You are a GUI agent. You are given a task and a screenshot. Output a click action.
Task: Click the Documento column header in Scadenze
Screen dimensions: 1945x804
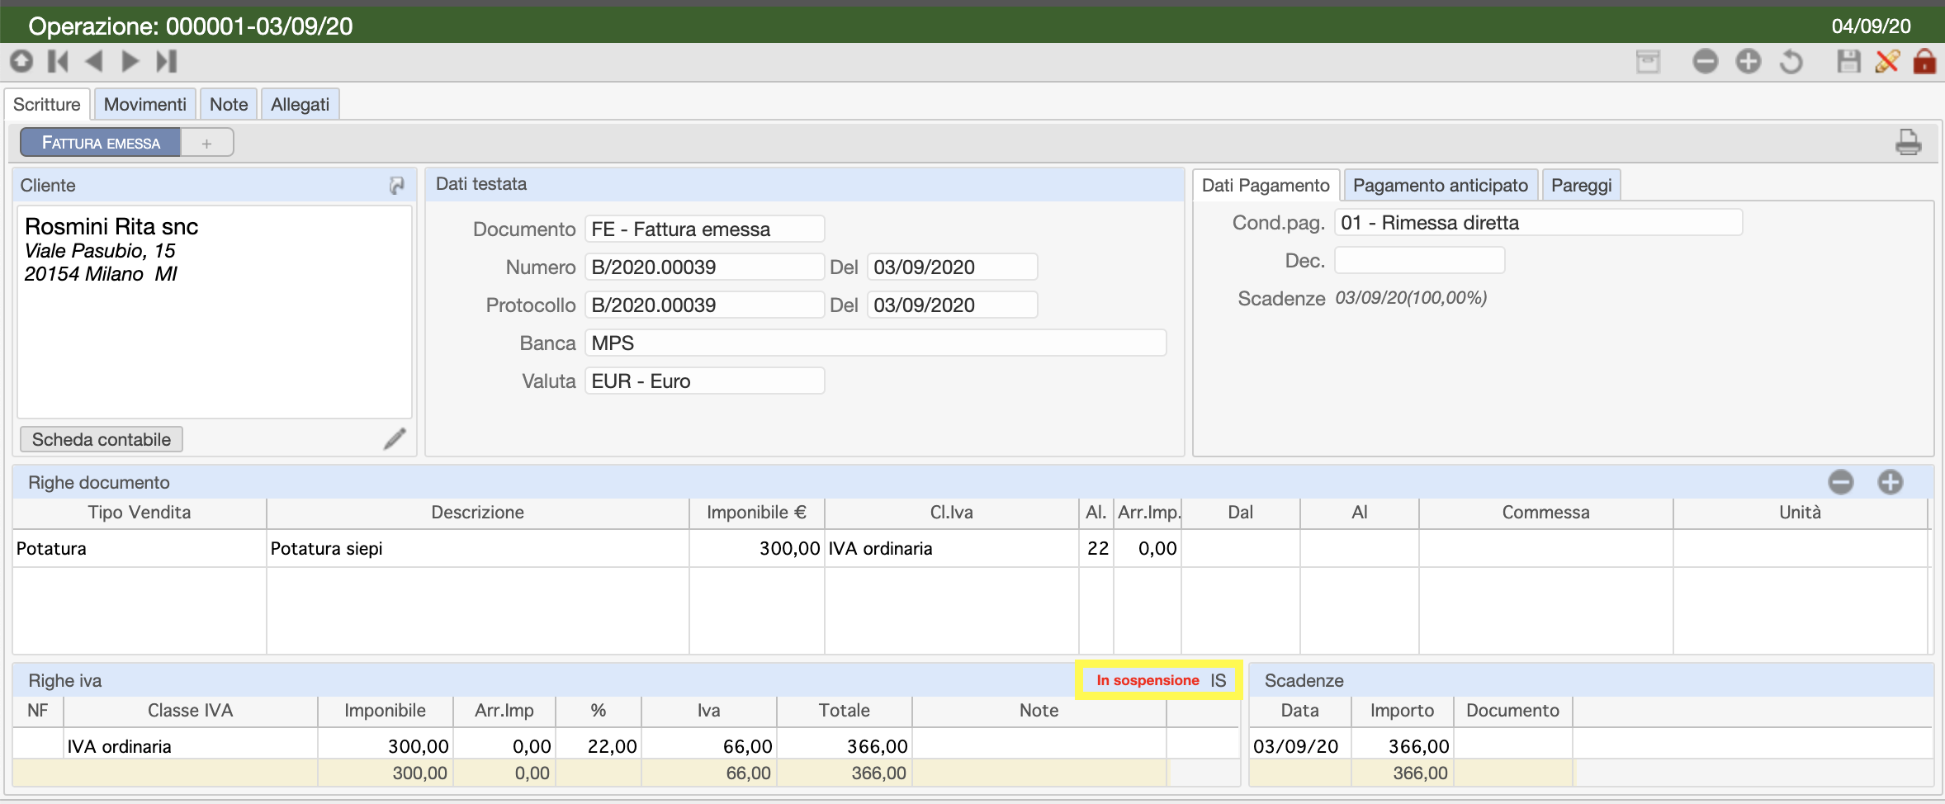(x=1512, y=711)
